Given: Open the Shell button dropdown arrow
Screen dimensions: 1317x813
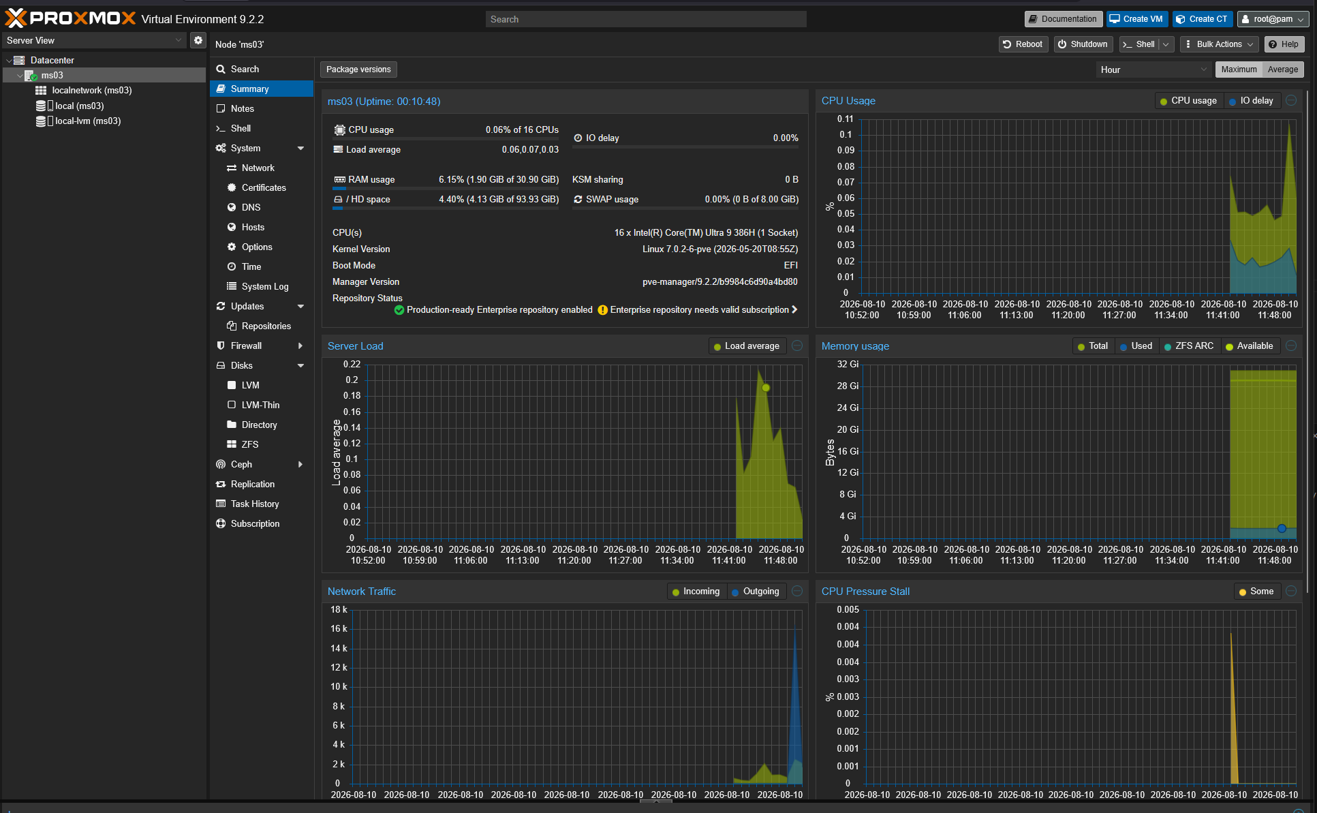Looking at the screenshot, I should click(1166, 44).
